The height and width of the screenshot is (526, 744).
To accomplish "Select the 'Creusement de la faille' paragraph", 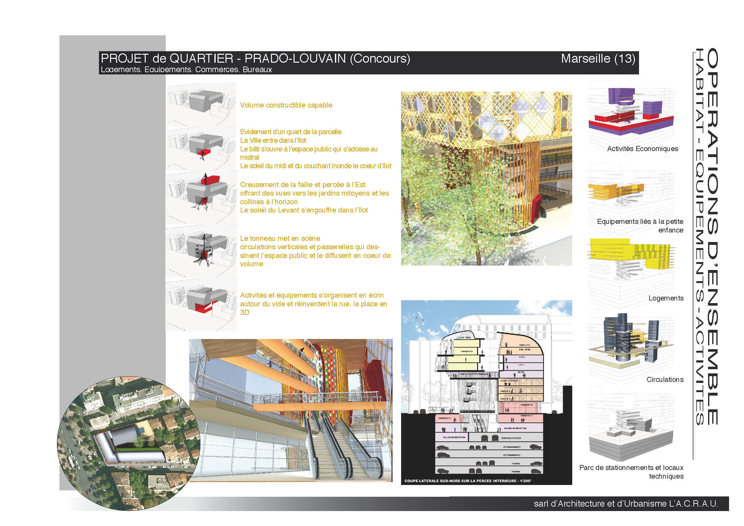I will 314,197.
